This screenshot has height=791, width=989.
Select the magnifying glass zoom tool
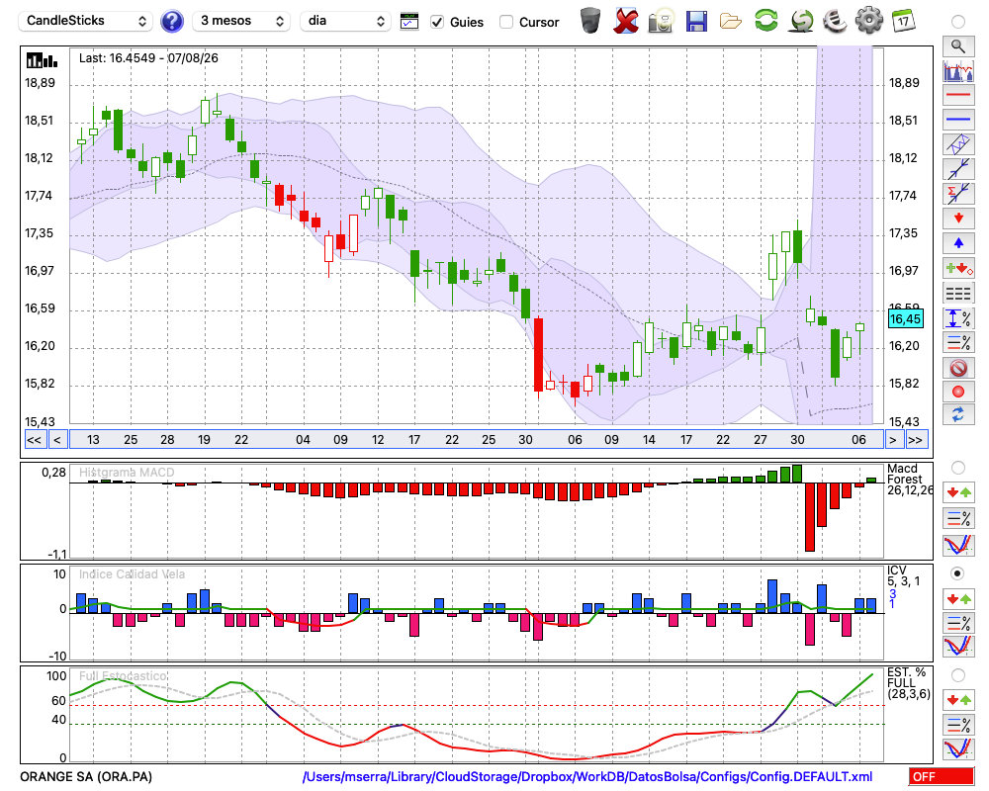point(958,46)
